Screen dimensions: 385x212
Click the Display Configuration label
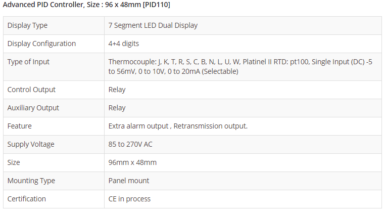coord(41,44)
